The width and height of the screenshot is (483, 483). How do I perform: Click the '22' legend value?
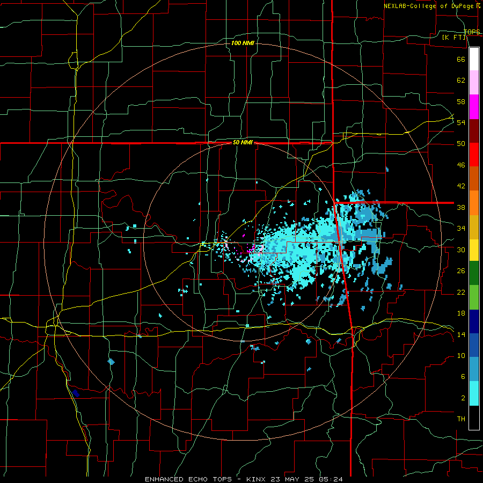[461, 292]
